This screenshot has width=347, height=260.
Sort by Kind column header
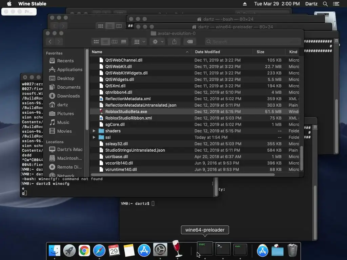click(293, 52)
